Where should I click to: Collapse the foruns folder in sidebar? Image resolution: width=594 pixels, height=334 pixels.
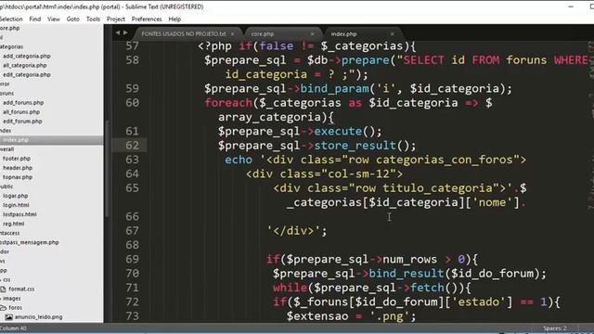[x=6, y=93]
